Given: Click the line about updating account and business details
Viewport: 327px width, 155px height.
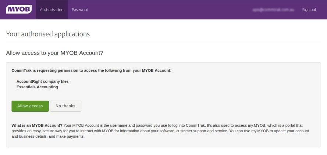Looking at the screenshot, I should click(x=147, y=136).
